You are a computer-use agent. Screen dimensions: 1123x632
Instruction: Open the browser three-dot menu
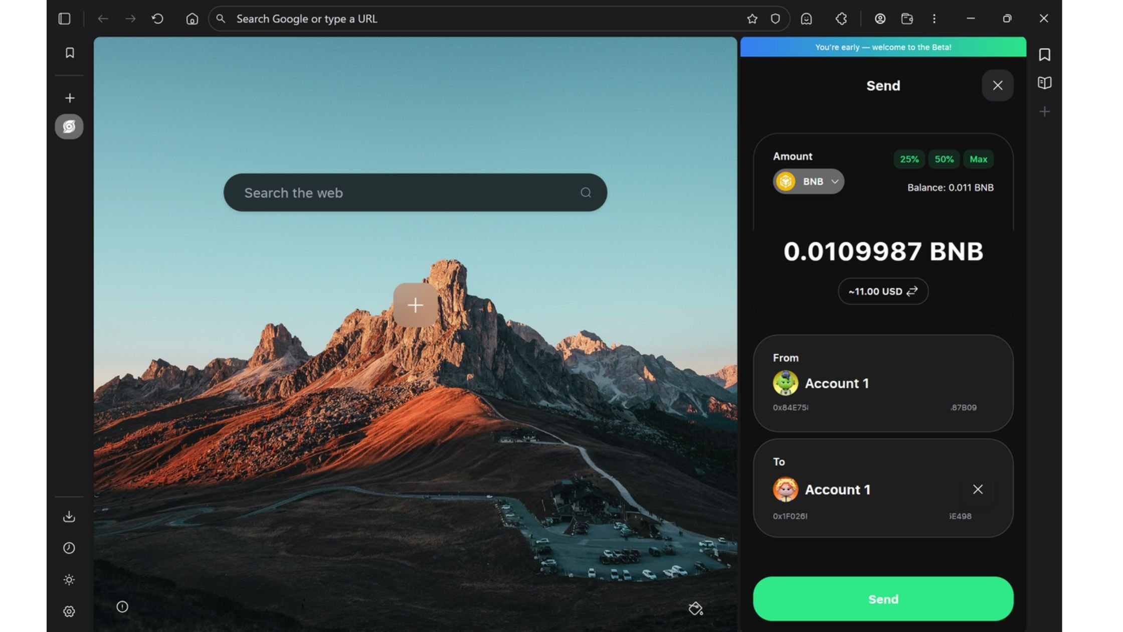pyautogui.click(x=934, y=19)
